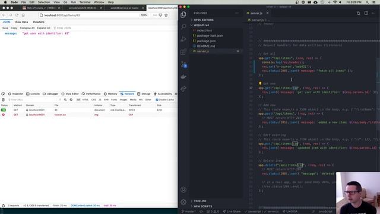Viewport: 380px width, 214px height.
Task: Click Expand All in JSON viewer
Action: point(43,28)
